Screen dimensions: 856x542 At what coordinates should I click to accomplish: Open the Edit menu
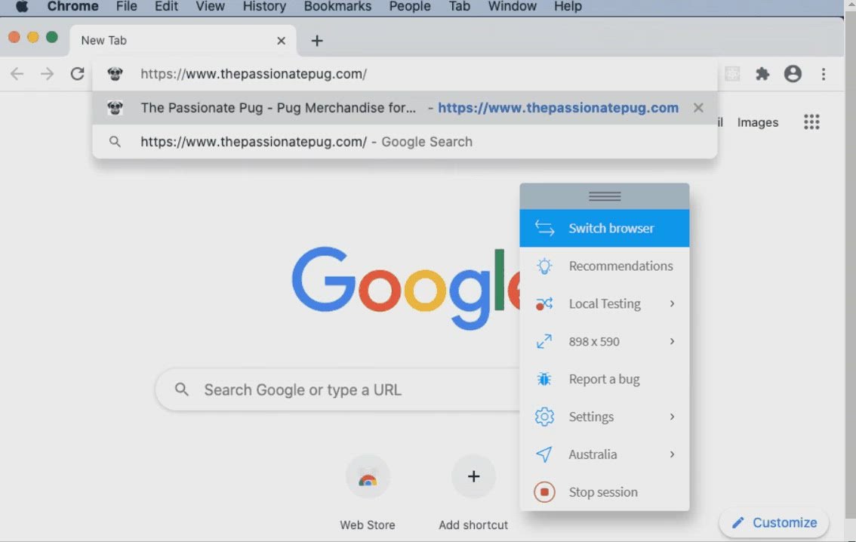click(166, 7)
